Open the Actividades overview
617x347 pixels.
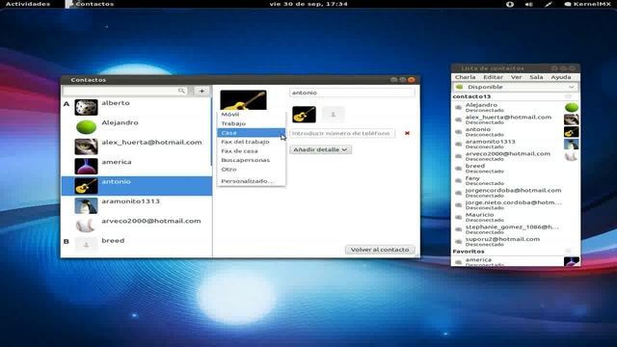point(28,4)
